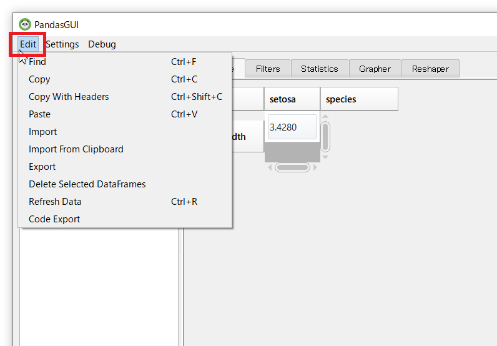Open the Settings menu
Screen dimensions: 497x346
[62, 44]
